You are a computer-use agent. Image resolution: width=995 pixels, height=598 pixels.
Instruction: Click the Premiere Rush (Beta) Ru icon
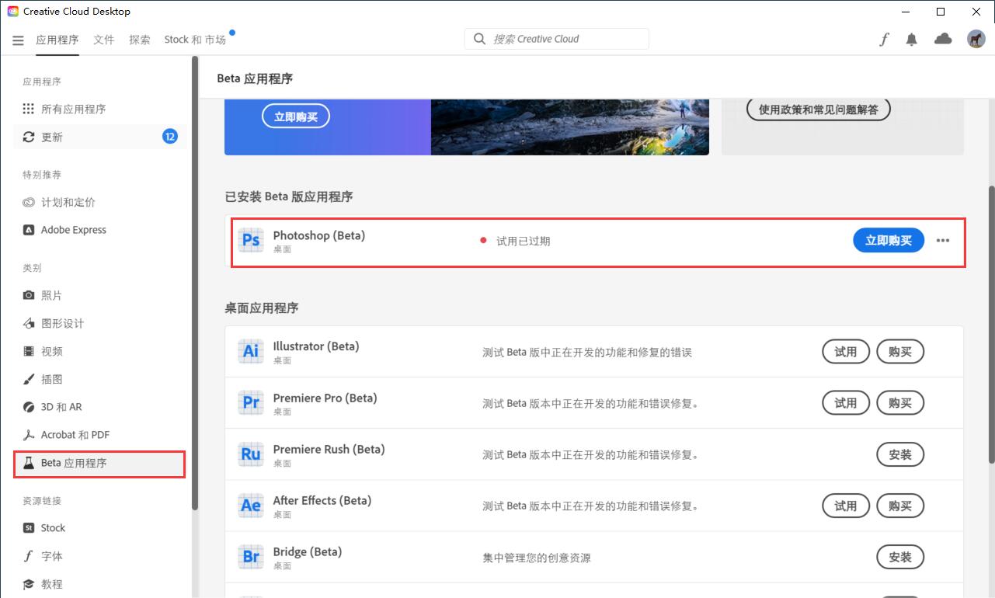tap(251, 454)
